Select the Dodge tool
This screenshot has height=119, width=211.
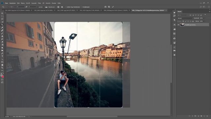point(2,51)
